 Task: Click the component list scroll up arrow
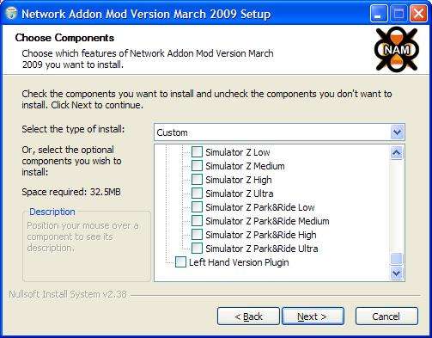coord(397,152)
